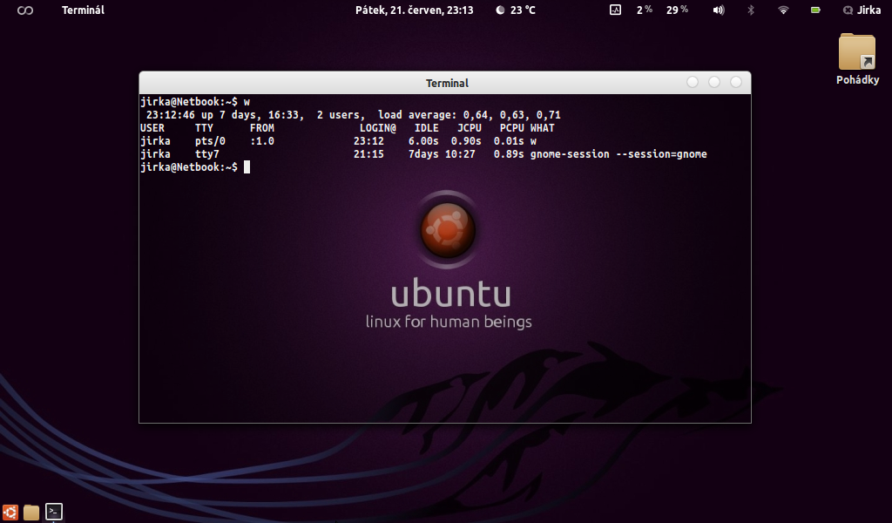
Task: Open the Activities overview infinity icon
Action: 25,10
